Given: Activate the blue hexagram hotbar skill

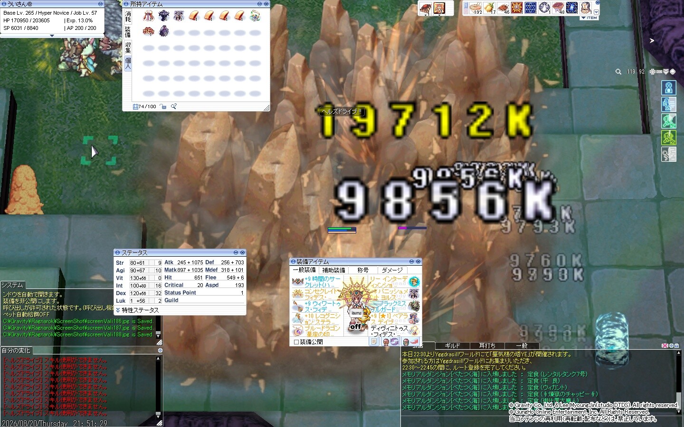Looking at the screenshot, I should [531, 8].
